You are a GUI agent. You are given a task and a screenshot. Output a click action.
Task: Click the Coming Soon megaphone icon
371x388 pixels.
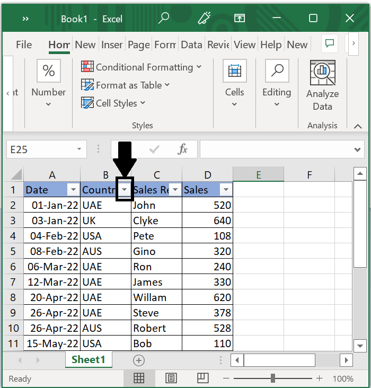tap(204, 18)
